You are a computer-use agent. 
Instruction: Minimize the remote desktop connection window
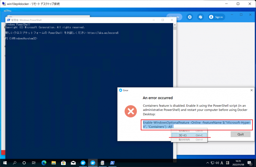pos(226,4)
